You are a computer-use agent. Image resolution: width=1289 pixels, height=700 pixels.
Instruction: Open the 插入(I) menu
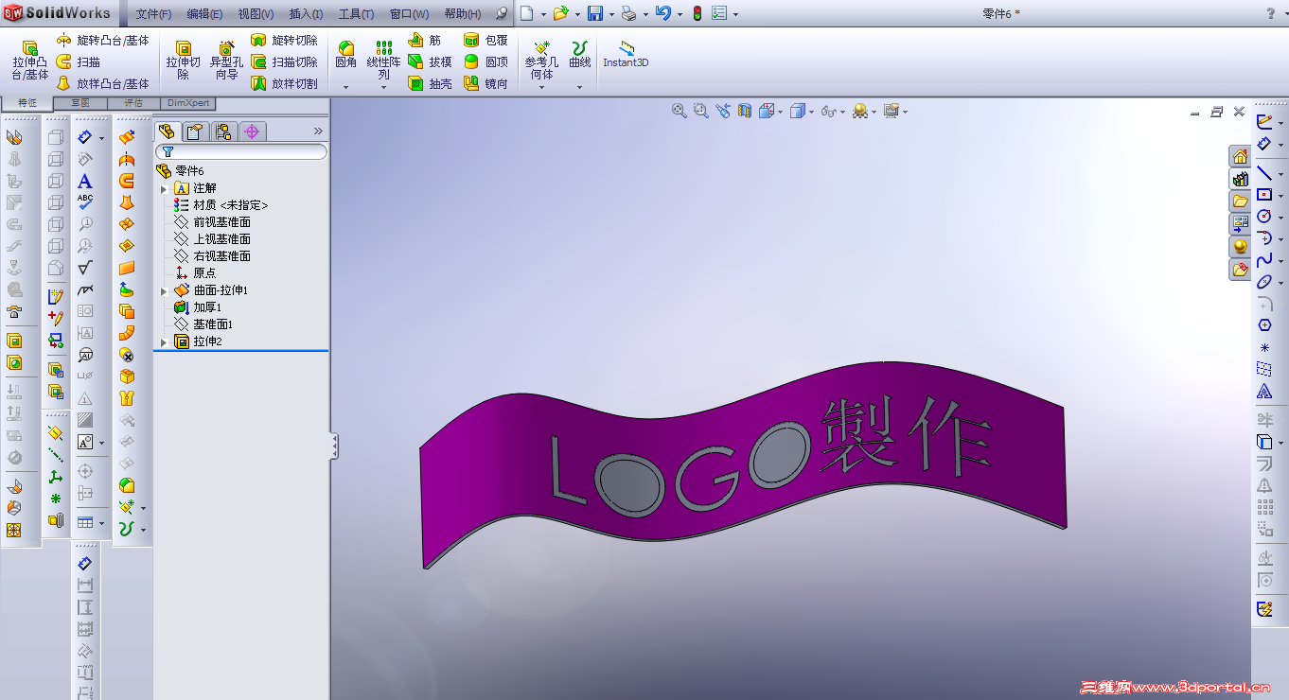coord(306,14)
